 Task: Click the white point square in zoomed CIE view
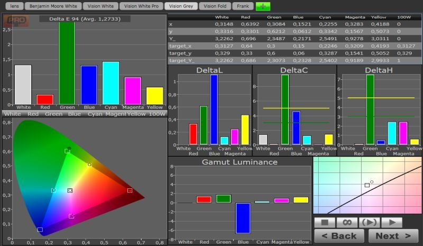pyautogui.click(x=367, y=185)
